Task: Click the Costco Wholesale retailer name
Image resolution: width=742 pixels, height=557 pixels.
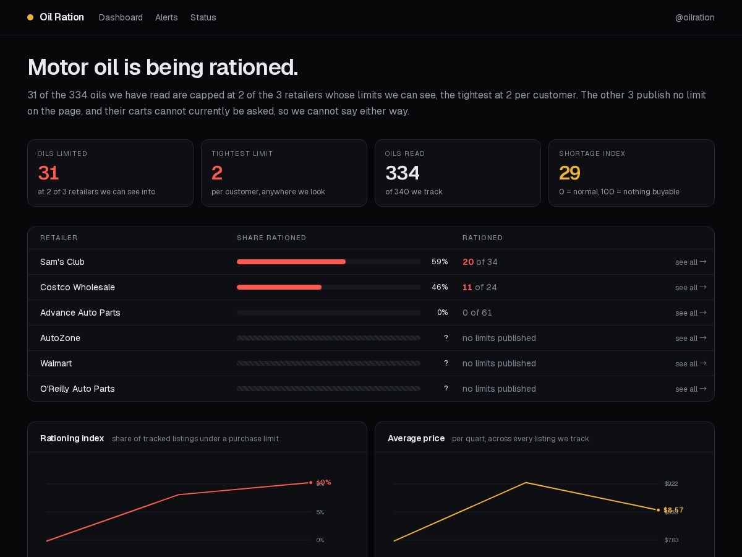Action: pos(77,287)
